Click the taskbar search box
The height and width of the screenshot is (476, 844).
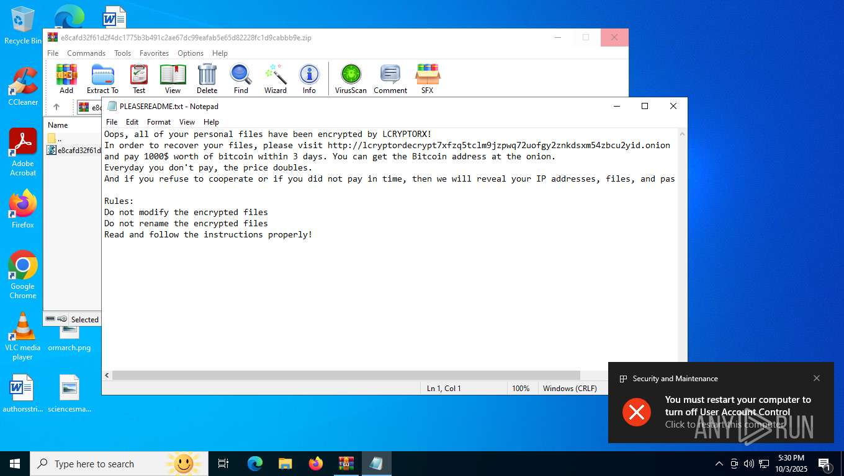(x=118, y=464)
